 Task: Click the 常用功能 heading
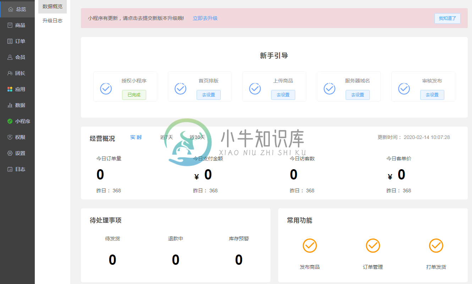(x=300, y=220)
